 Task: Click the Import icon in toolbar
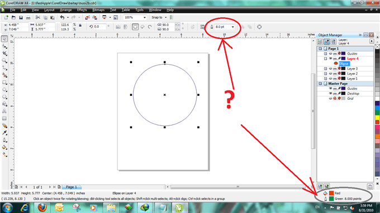[87, 17]
